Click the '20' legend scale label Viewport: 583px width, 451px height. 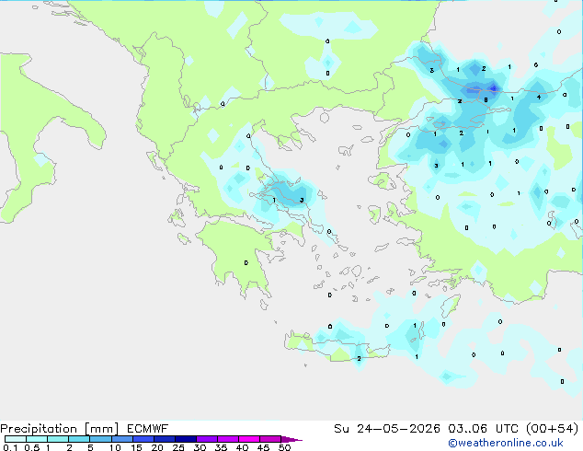[x=157, y=447]
